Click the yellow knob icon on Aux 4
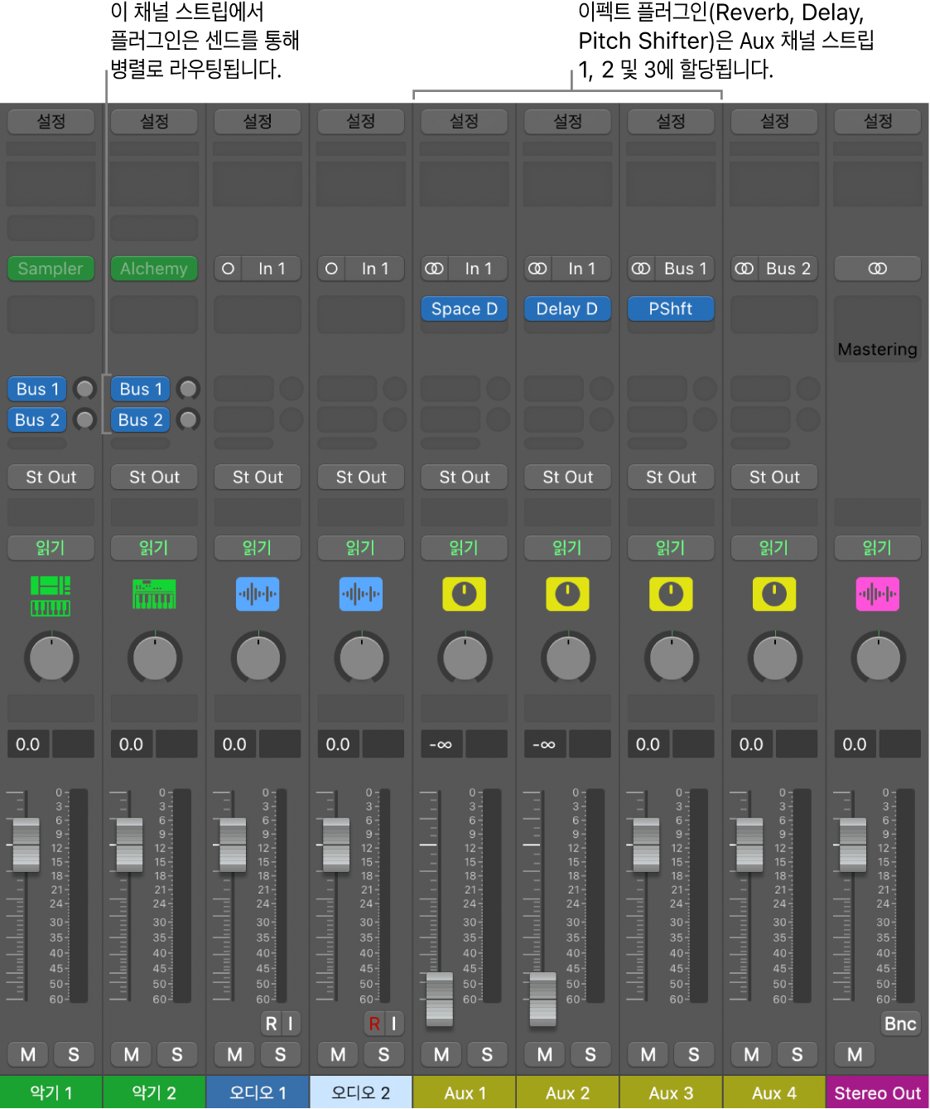The height and width of the screenshot is (1109, 930). [774, 594]
